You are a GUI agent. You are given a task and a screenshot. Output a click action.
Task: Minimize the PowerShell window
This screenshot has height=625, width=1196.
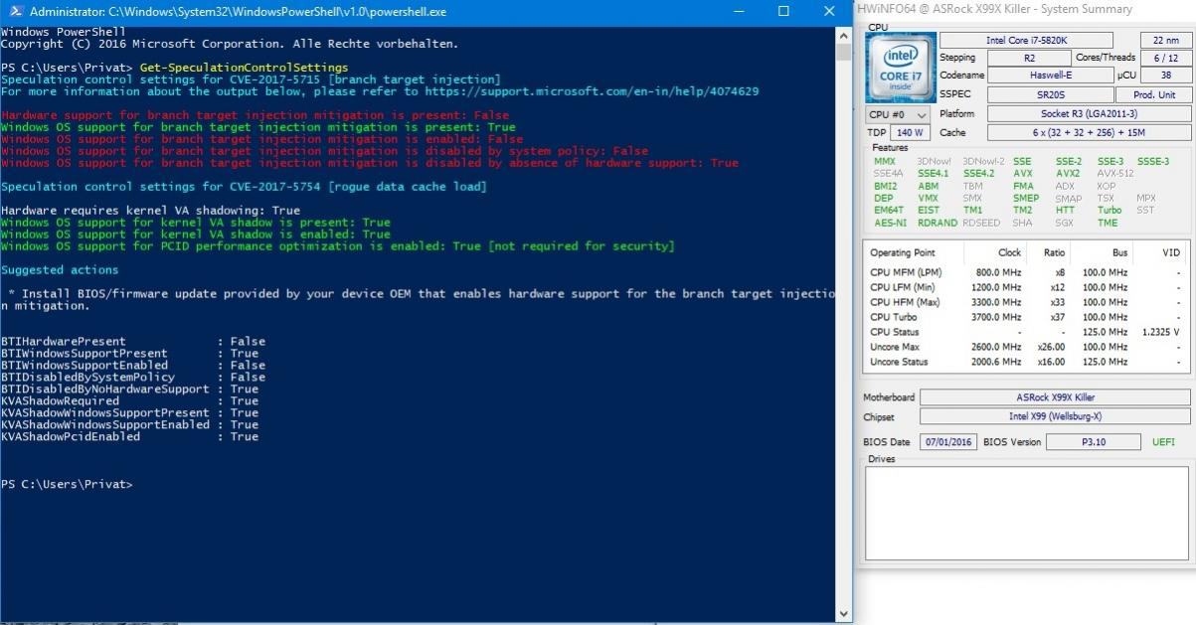(x=738, y=11)
